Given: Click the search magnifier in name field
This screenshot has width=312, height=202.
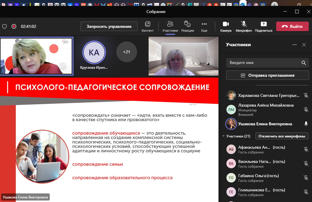Looking at the screenshot, I should (x=303, y=63).
